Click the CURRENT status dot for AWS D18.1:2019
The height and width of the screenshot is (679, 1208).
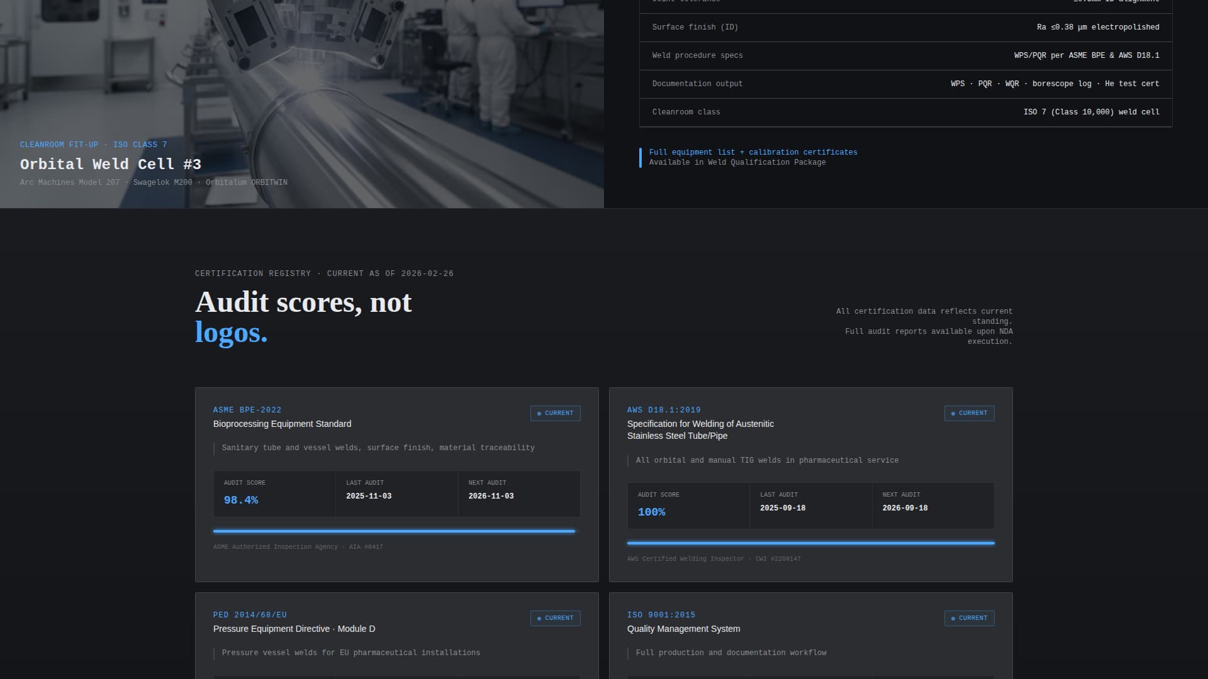[952, 413]
